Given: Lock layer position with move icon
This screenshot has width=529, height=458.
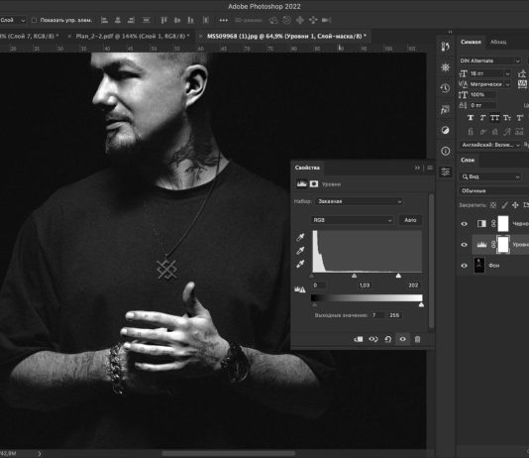Looking at the screenshot, I should tap(515, 205).
